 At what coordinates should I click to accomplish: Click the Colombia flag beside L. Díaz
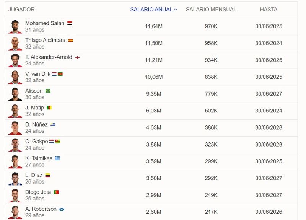coord(48,175)
